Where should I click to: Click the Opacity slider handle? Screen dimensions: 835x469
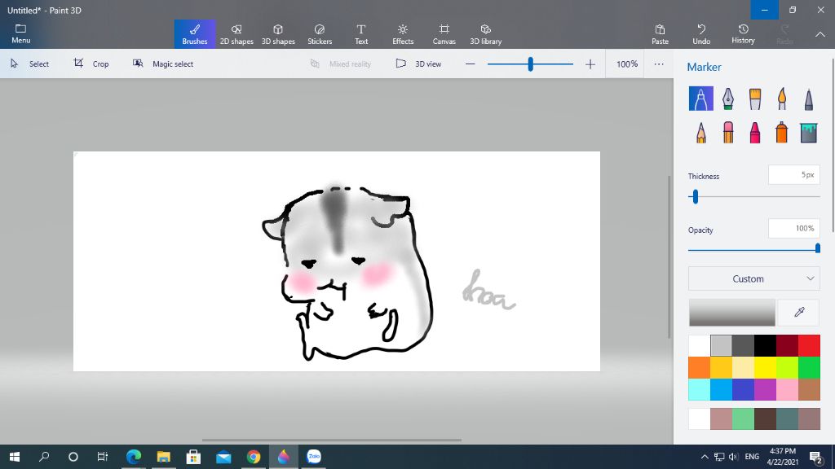point(817,249)
